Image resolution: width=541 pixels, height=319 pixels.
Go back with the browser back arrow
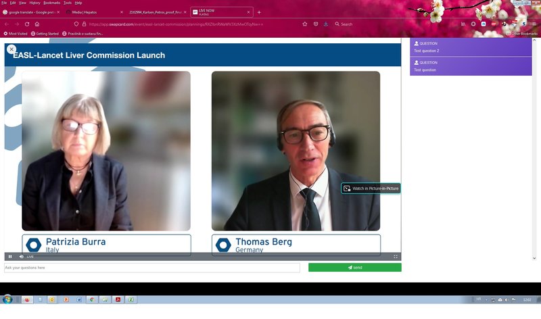pos(7,24)
